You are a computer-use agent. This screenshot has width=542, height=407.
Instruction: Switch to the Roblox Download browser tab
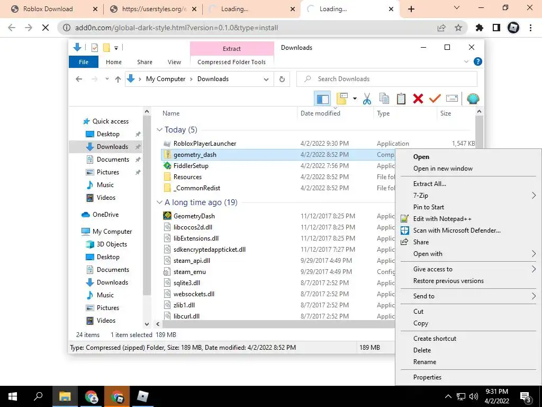pos(48,9)
